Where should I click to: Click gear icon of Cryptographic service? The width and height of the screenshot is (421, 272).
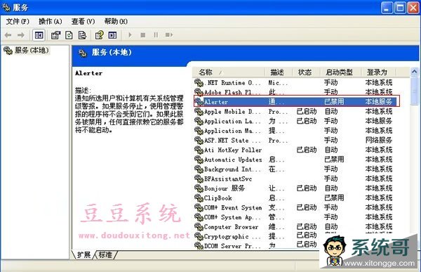[x=199, y=236]
